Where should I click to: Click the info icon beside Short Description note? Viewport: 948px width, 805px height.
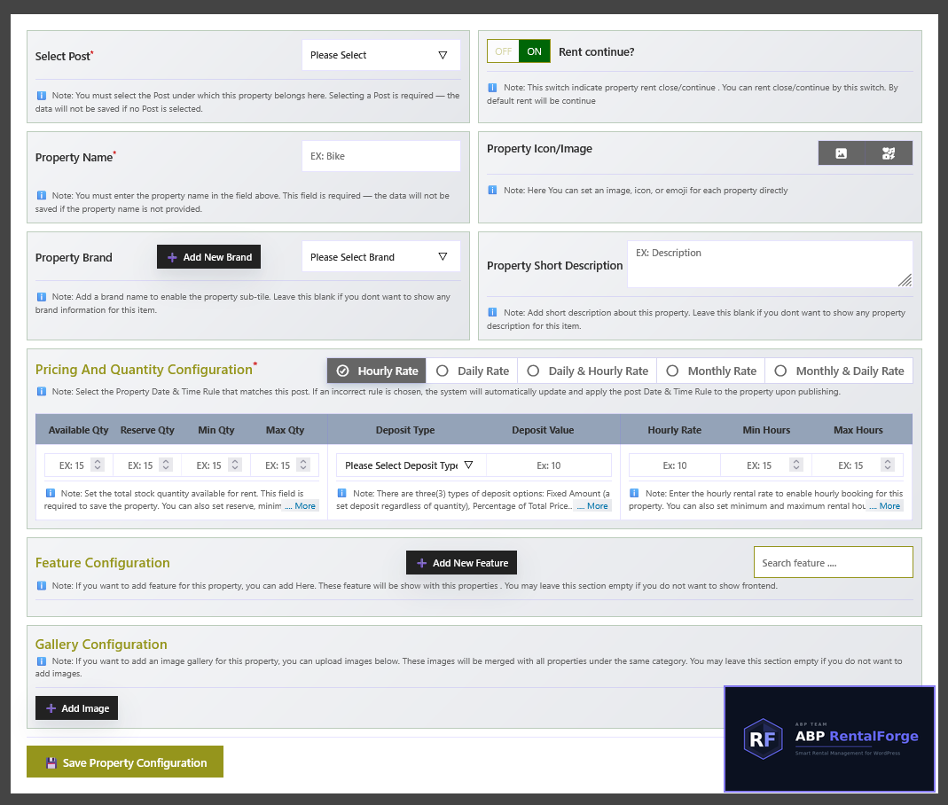pyautogui.click(x=492, y=312)
